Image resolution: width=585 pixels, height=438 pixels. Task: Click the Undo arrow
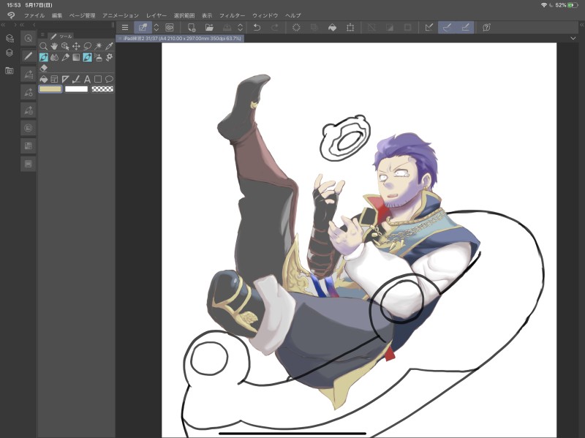click(x=257, y=27)
